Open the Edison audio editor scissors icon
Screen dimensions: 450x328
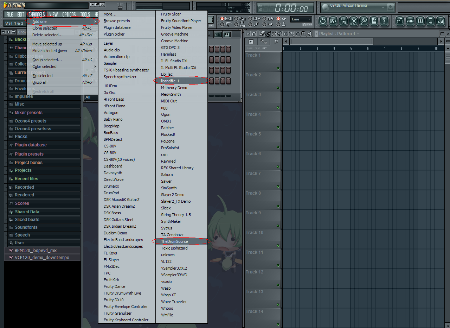click(x=354, y=21)
